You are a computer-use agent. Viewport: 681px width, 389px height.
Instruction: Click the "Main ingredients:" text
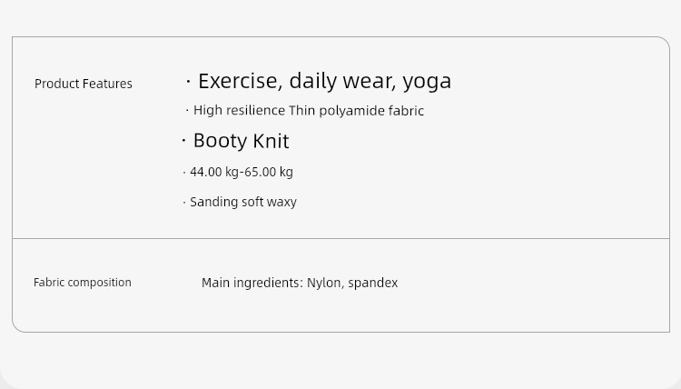[252, 283]
